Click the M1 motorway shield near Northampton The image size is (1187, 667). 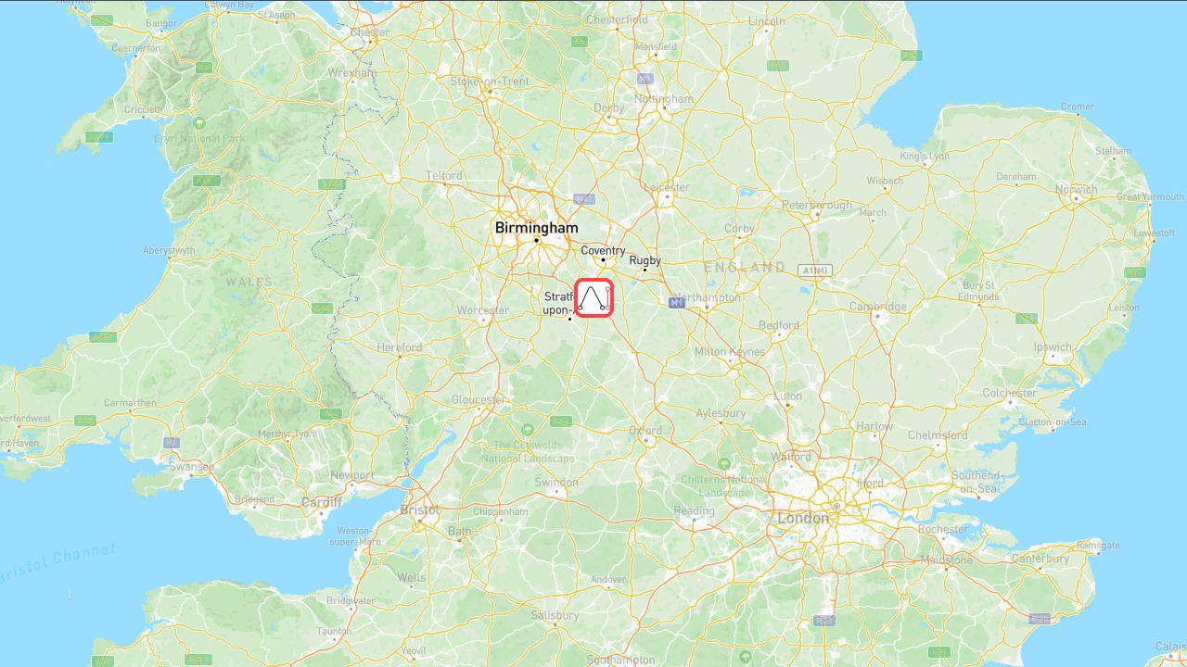[676, 302]
